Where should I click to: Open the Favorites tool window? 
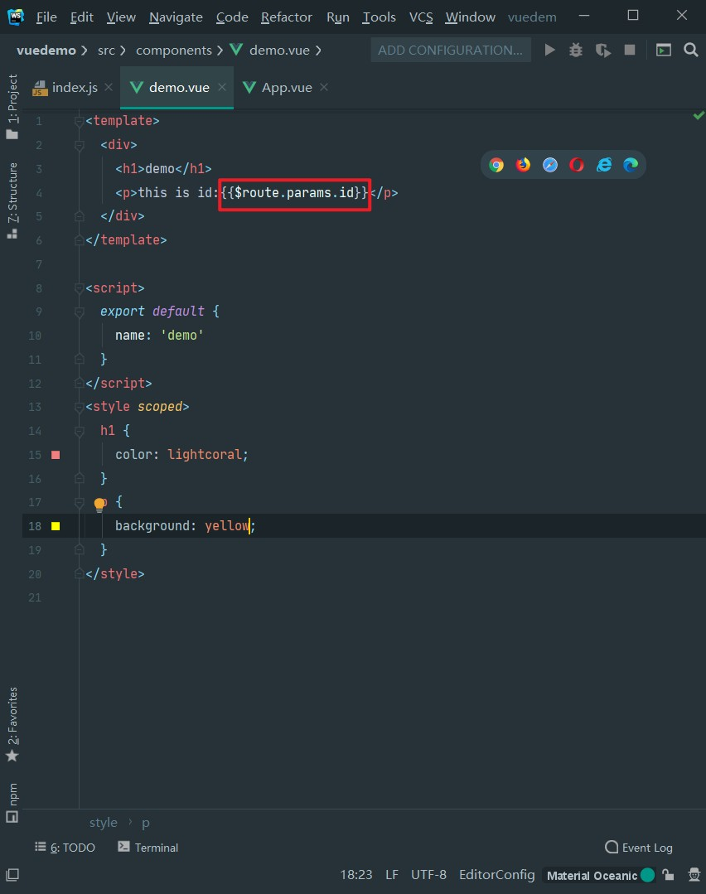point(12,724)
